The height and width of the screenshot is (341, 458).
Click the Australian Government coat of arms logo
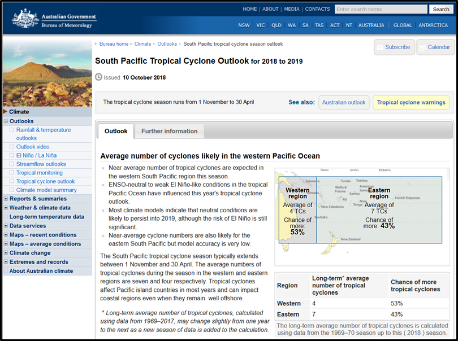(x=25, y=18)
